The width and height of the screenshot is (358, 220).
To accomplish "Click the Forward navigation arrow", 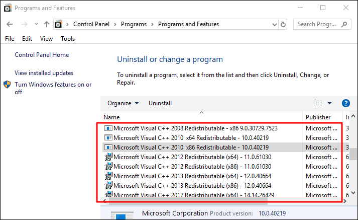I will click(x=25, y=24).
